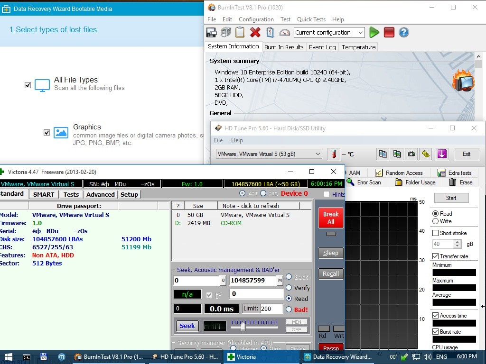Open the Erase tab in HD Tune

tap(460, 182)
